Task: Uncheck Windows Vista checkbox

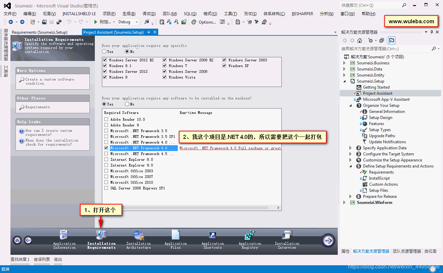Action: point(165,77)
